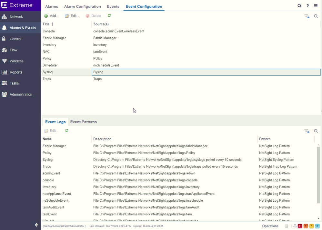The image size is (322, 230).
Task: Open the Tasks section in the sidebar
Action: pos(21,83)
